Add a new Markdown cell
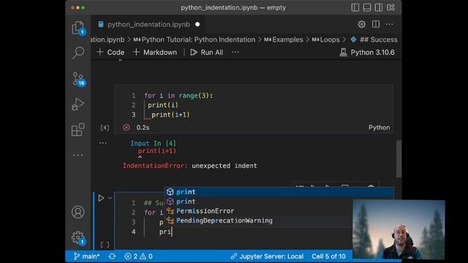The height and width of the screenshot is (263, 468). (155, 52)
